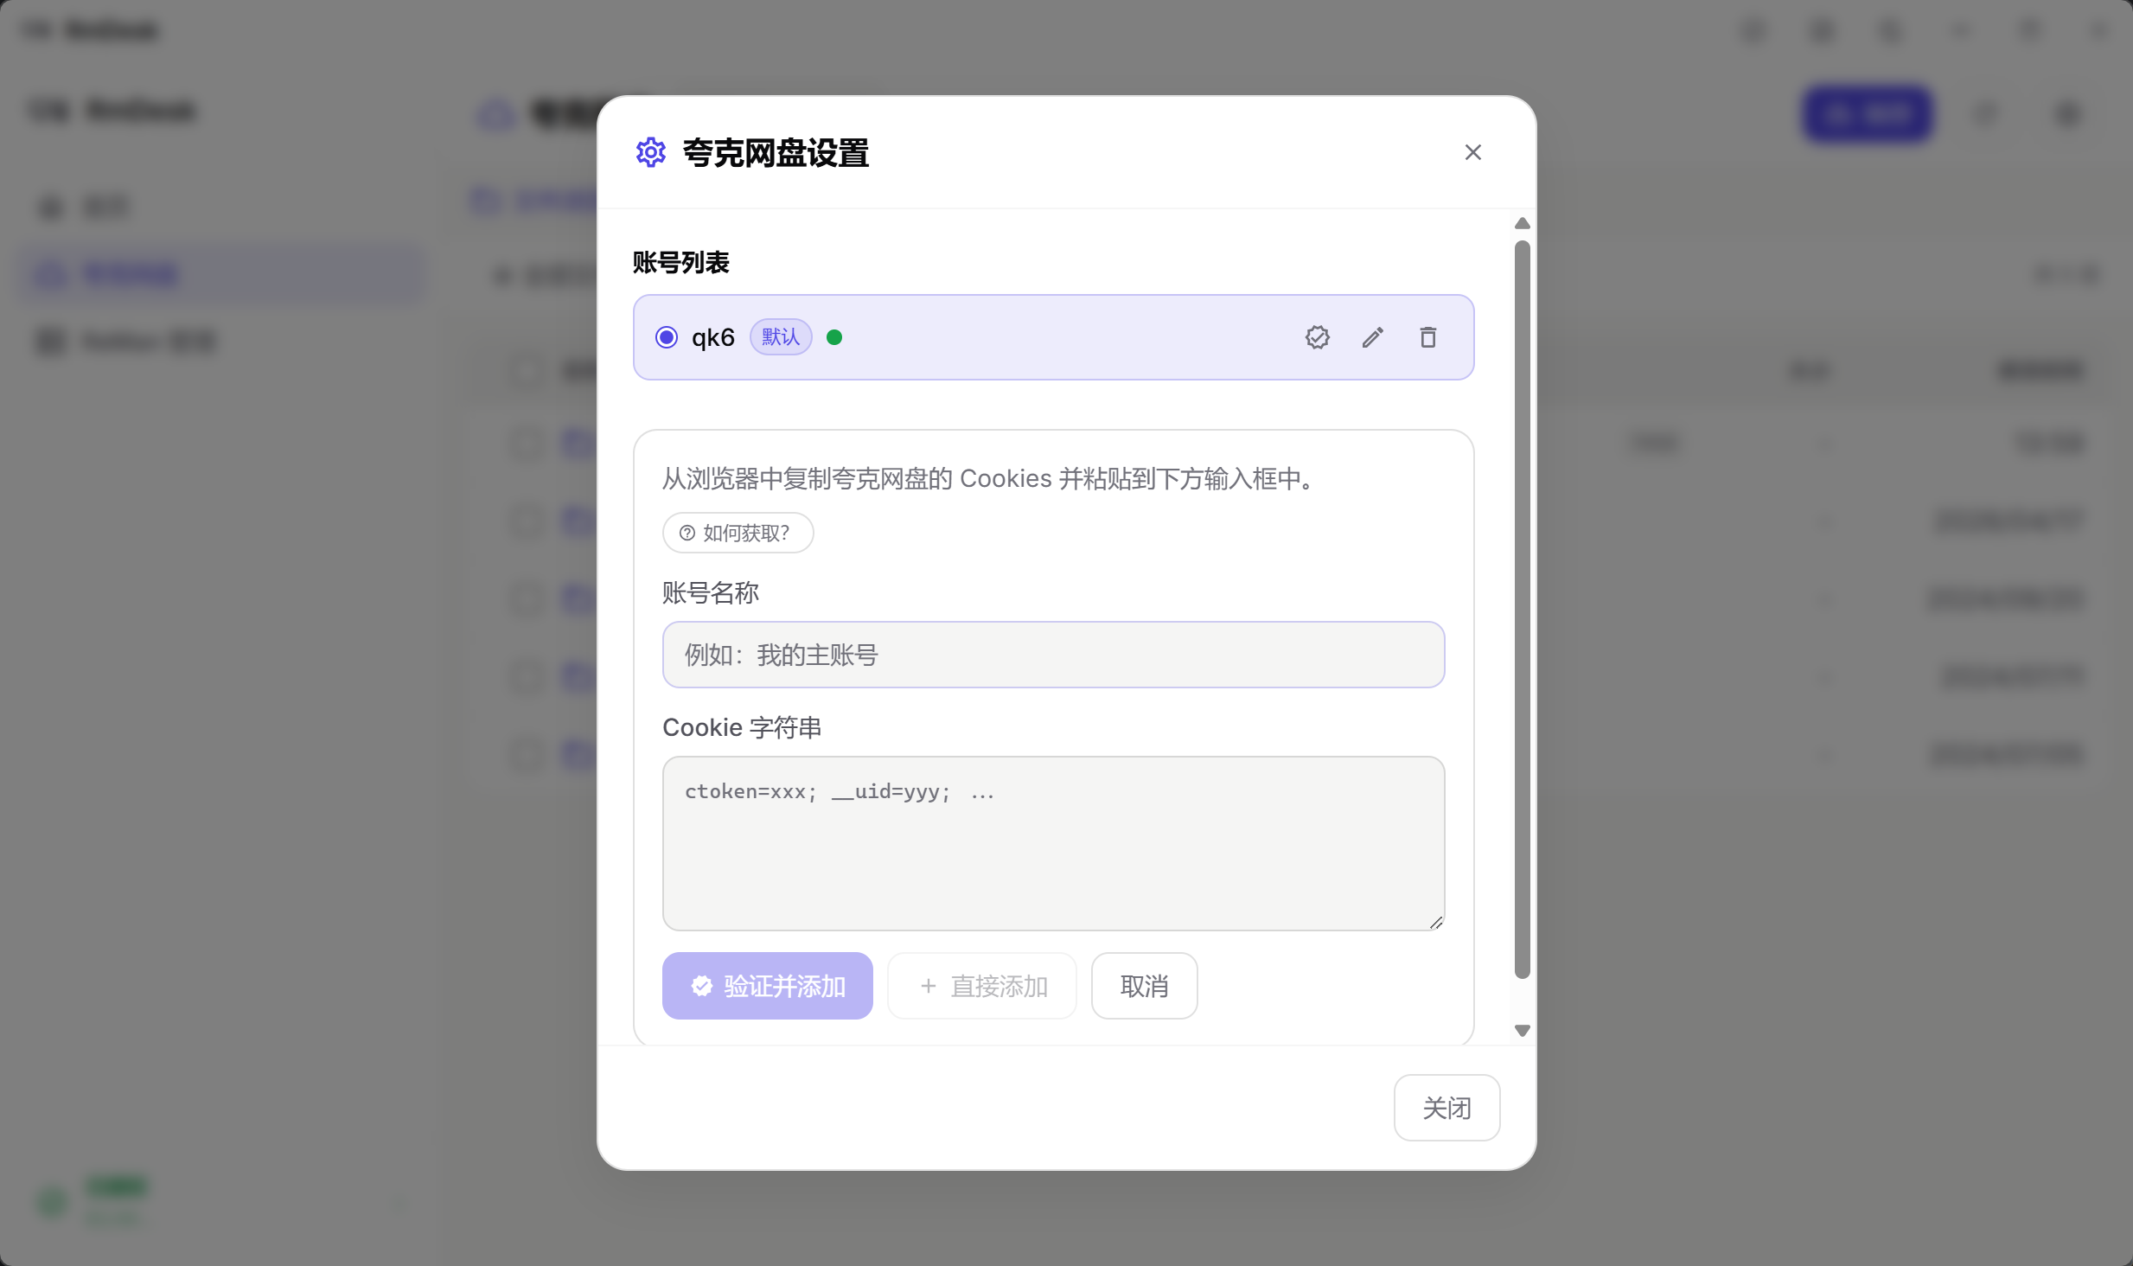Edit the qk6 account with pencil icon

tap(1373, 337)
